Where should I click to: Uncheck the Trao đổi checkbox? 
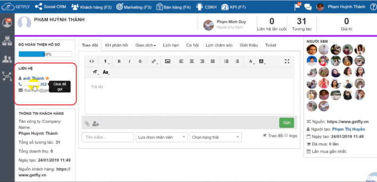click(265, 135)
